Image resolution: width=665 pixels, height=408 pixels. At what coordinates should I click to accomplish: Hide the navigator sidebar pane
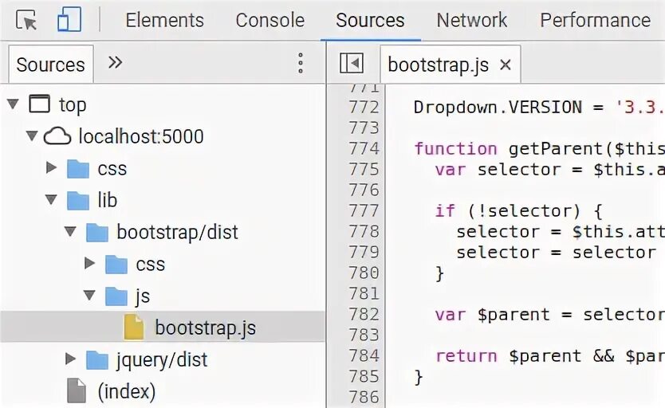351,64
